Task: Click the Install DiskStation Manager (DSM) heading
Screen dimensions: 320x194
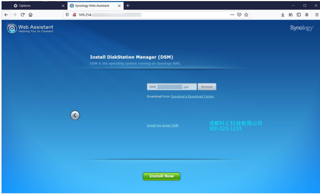Action: coord(132,57)
